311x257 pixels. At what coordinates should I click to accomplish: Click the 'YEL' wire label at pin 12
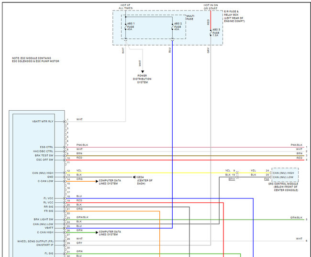(79, 171)
